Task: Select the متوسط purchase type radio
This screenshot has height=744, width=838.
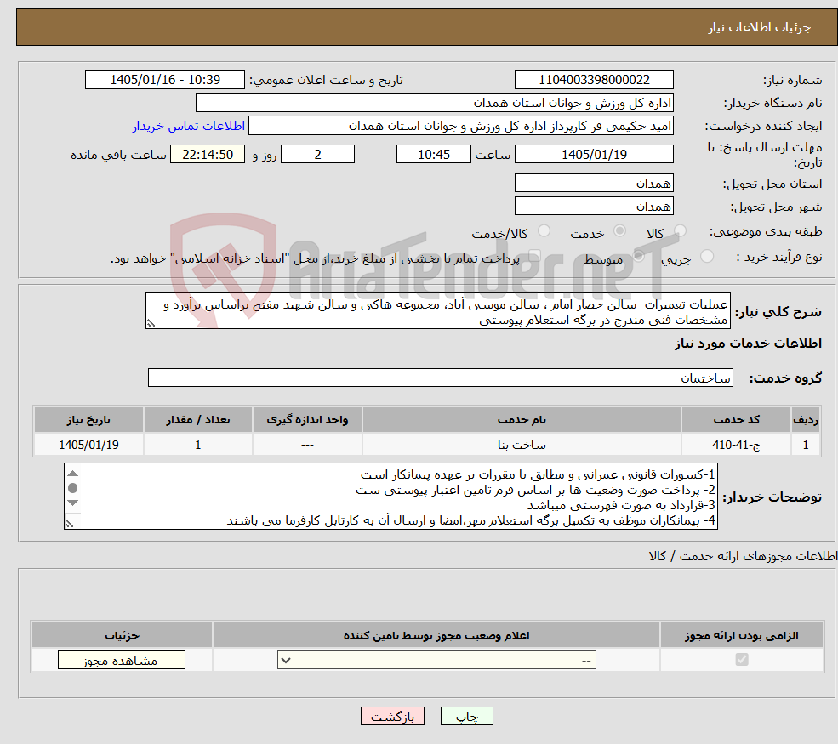Action: pyautogui.click(x=638, y=257)
